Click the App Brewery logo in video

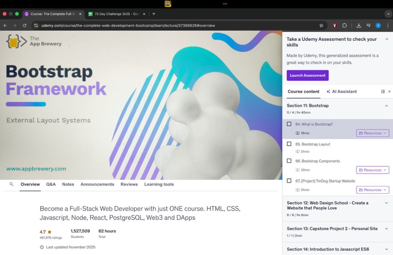point(34,41)
